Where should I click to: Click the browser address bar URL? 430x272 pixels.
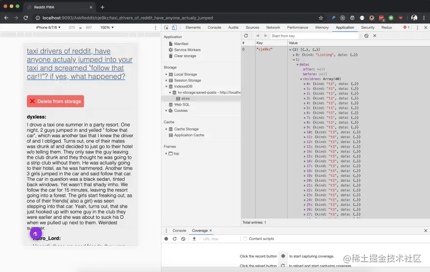(x=128, y=18)
